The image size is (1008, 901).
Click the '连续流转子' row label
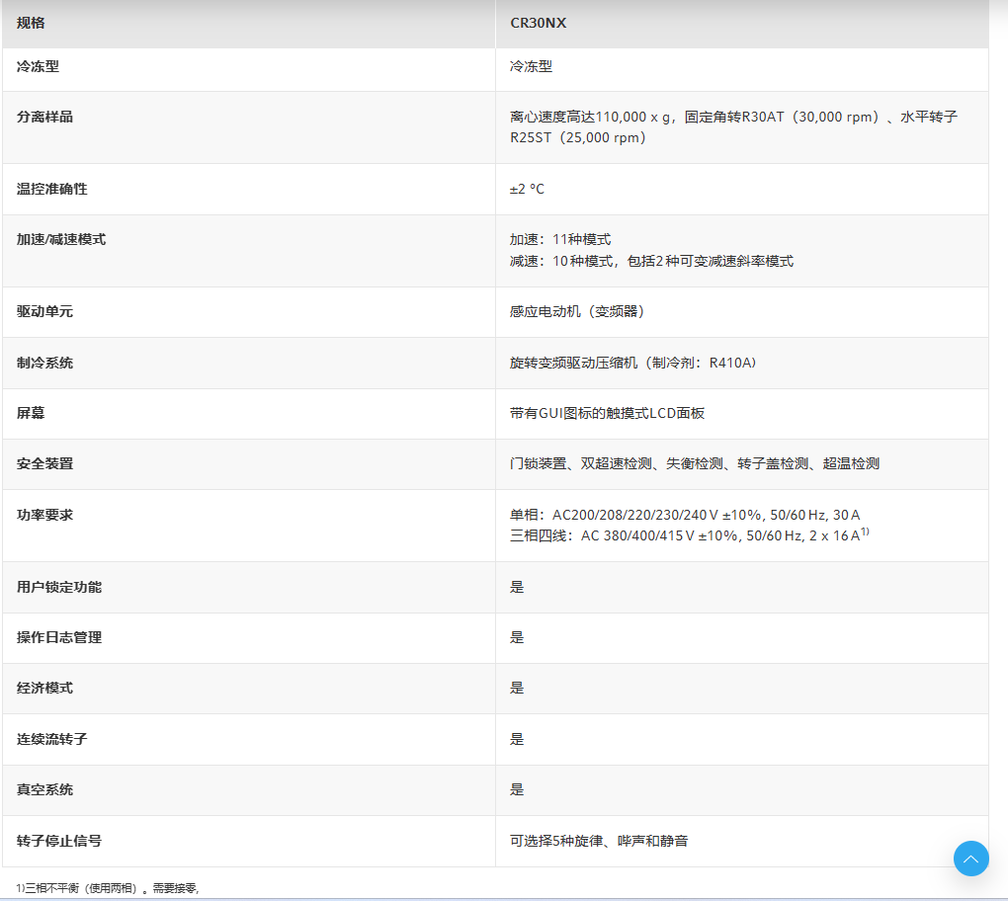pos(52,740)
